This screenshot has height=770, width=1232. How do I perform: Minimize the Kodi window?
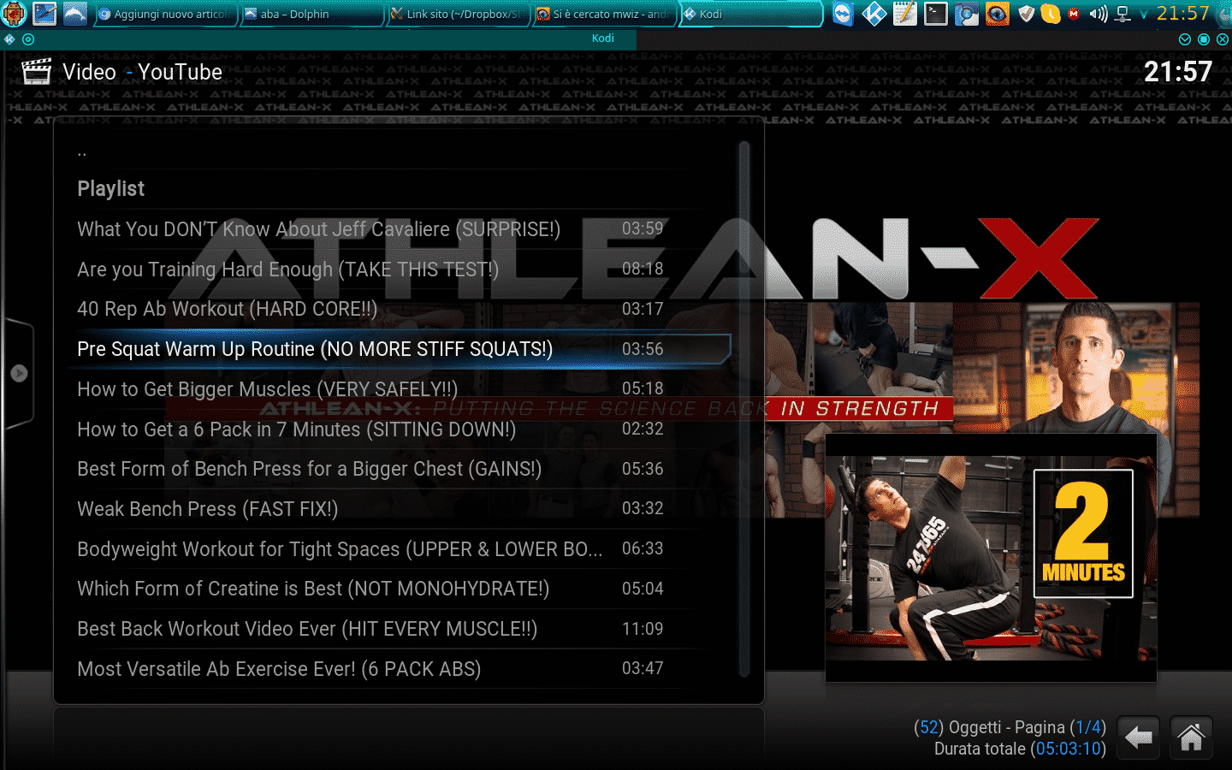[x=1185, y=39]
